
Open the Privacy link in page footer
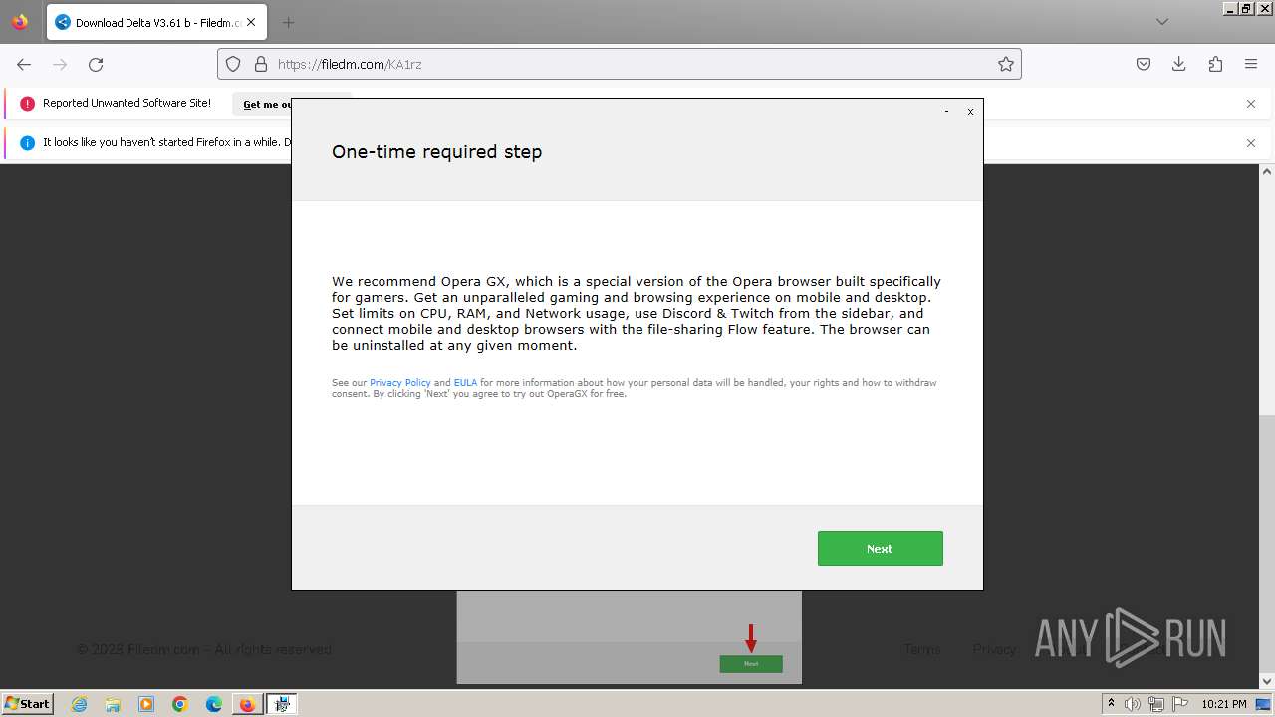994,649
